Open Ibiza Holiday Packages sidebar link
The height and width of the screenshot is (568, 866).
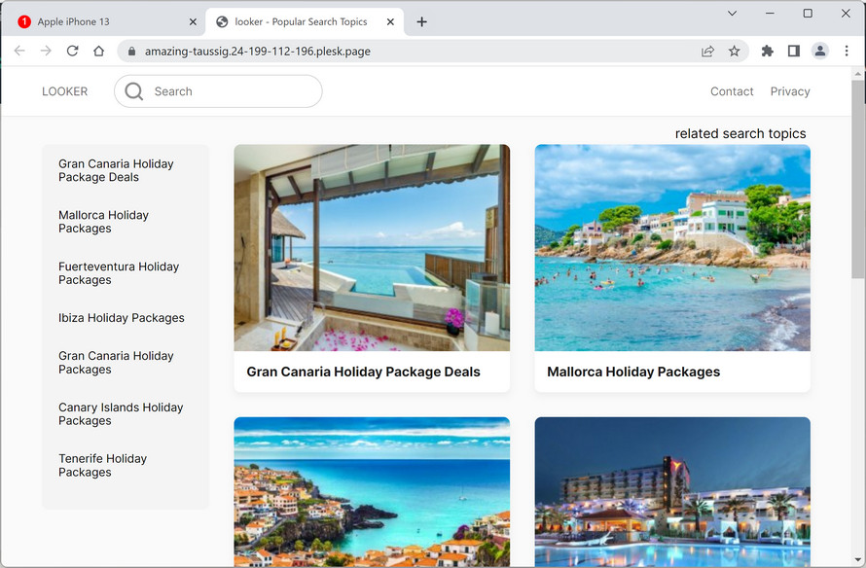[122, 318]
